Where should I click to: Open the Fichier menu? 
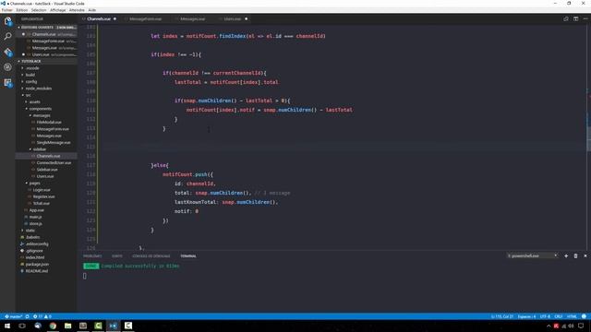pos(7,10)
